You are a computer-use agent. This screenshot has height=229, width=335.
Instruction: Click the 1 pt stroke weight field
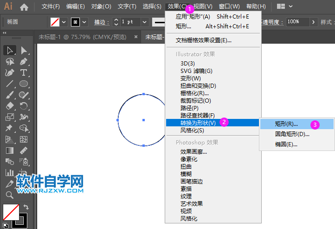point(130,22)
